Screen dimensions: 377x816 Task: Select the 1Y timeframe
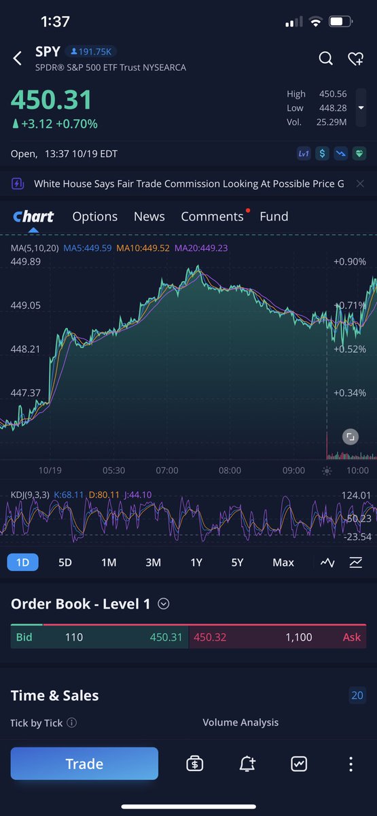pyautogui.click(x=196, y=562)
